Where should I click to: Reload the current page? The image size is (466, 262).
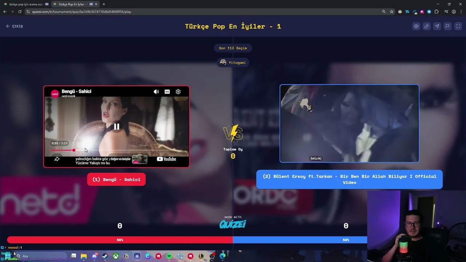20,12
